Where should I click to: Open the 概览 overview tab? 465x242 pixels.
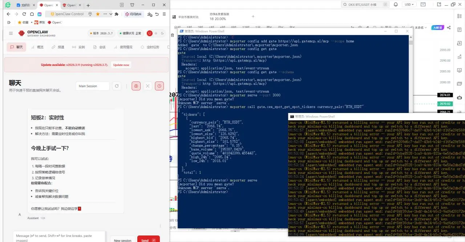37,47
